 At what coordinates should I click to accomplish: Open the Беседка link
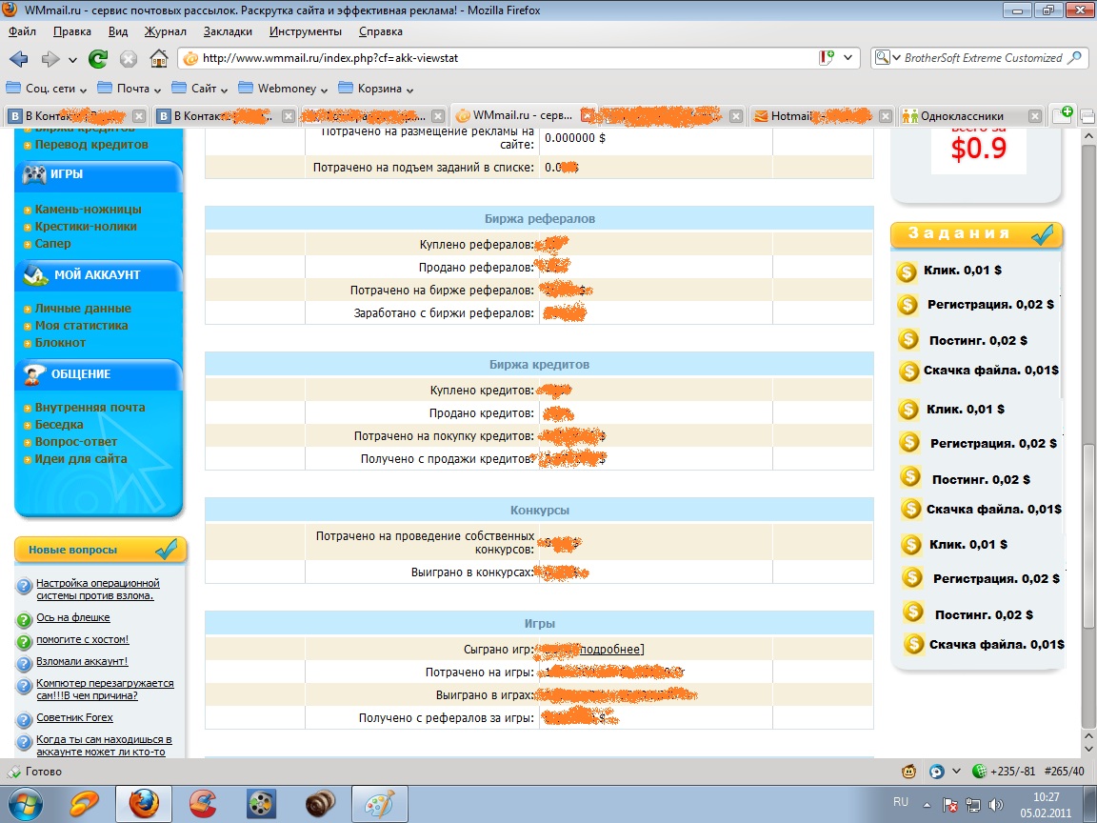[x=59, y=425]
